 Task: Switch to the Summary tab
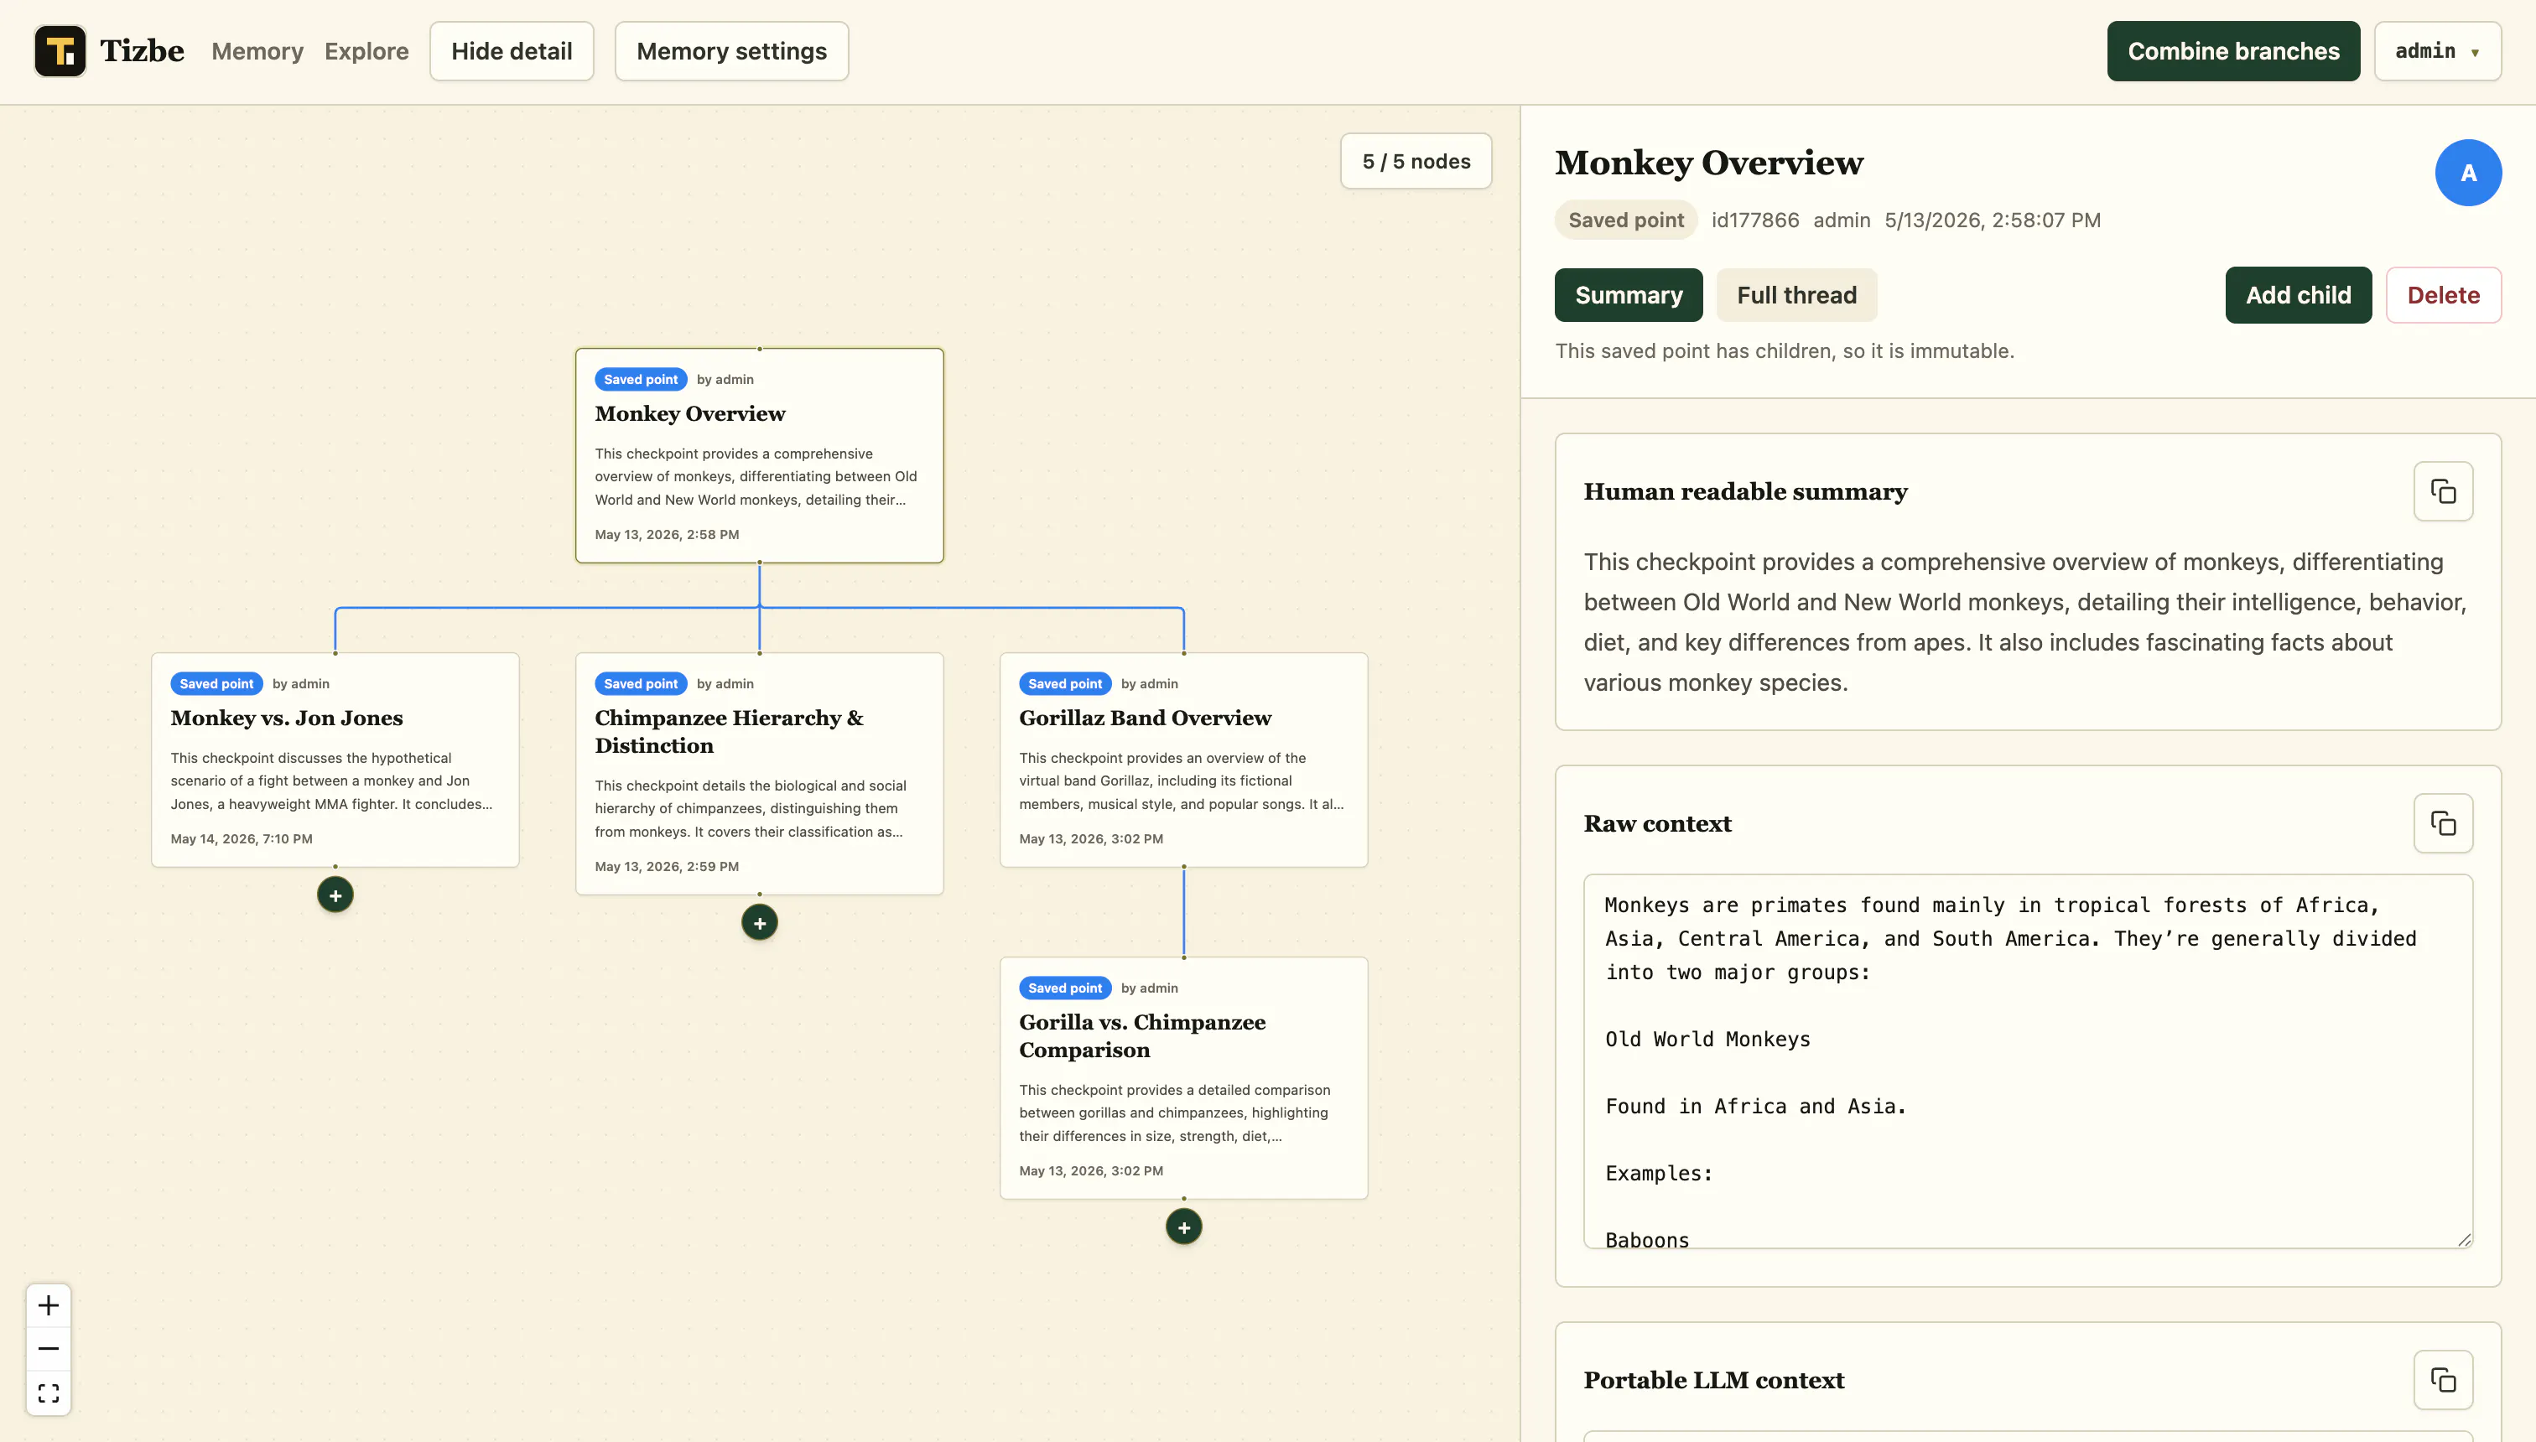click(x=1629, y=295)
